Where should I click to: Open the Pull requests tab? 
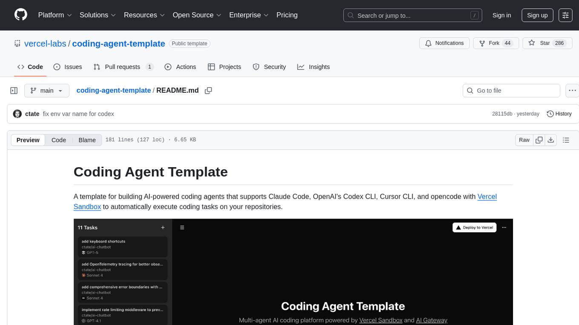point(123,67)
